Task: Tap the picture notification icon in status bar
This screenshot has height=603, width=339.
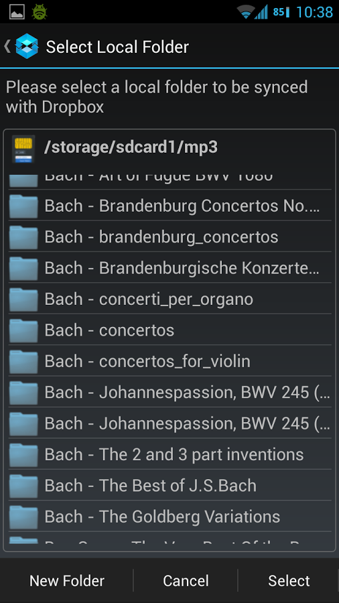Action: tap(17, 11)
